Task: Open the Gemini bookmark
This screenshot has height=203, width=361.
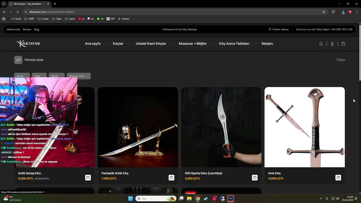Action: pyautogui.click(x=124, y=19)
